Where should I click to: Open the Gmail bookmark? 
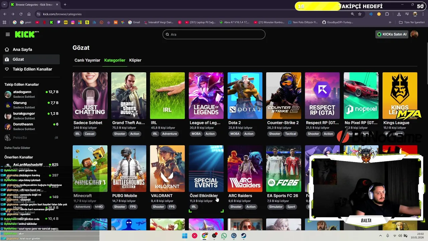click(134, 22)
